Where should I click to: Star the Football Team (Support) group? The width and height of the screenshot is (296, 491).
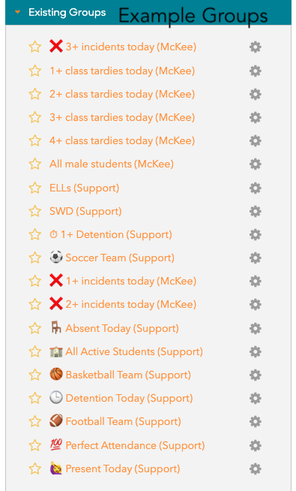click(35, 421)
